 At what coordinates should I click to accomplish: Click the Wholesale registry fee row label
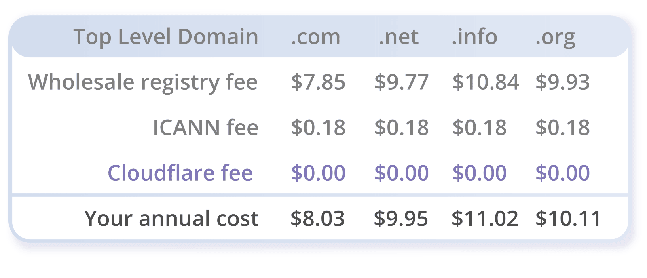coord(143,82)
